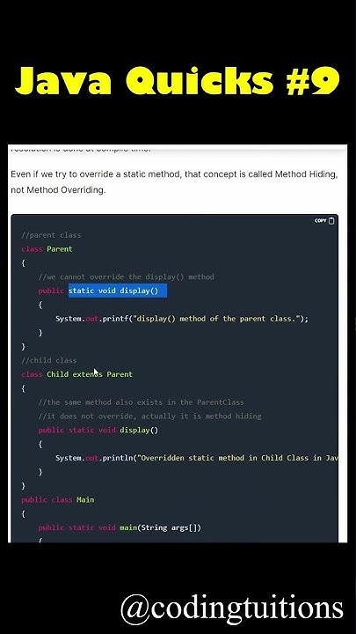Screen dimensions: 356x634
Task: Click the System.out.printf statement line
Action: pyautogui.click(x=182, y=319)
